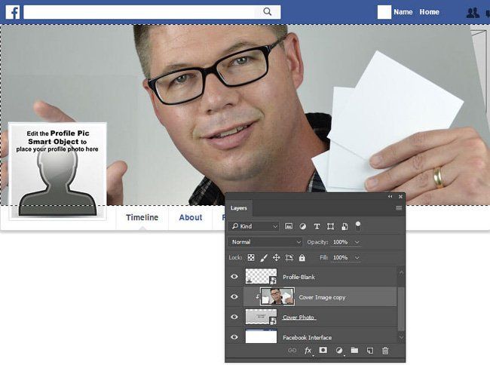Expand the Opacity 100% dropdown

(x=357, y=242)
